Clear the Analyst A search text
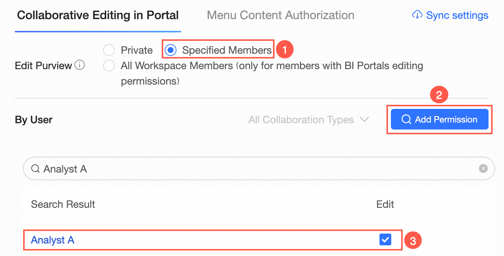504x256 pixels. click(483, 168)
